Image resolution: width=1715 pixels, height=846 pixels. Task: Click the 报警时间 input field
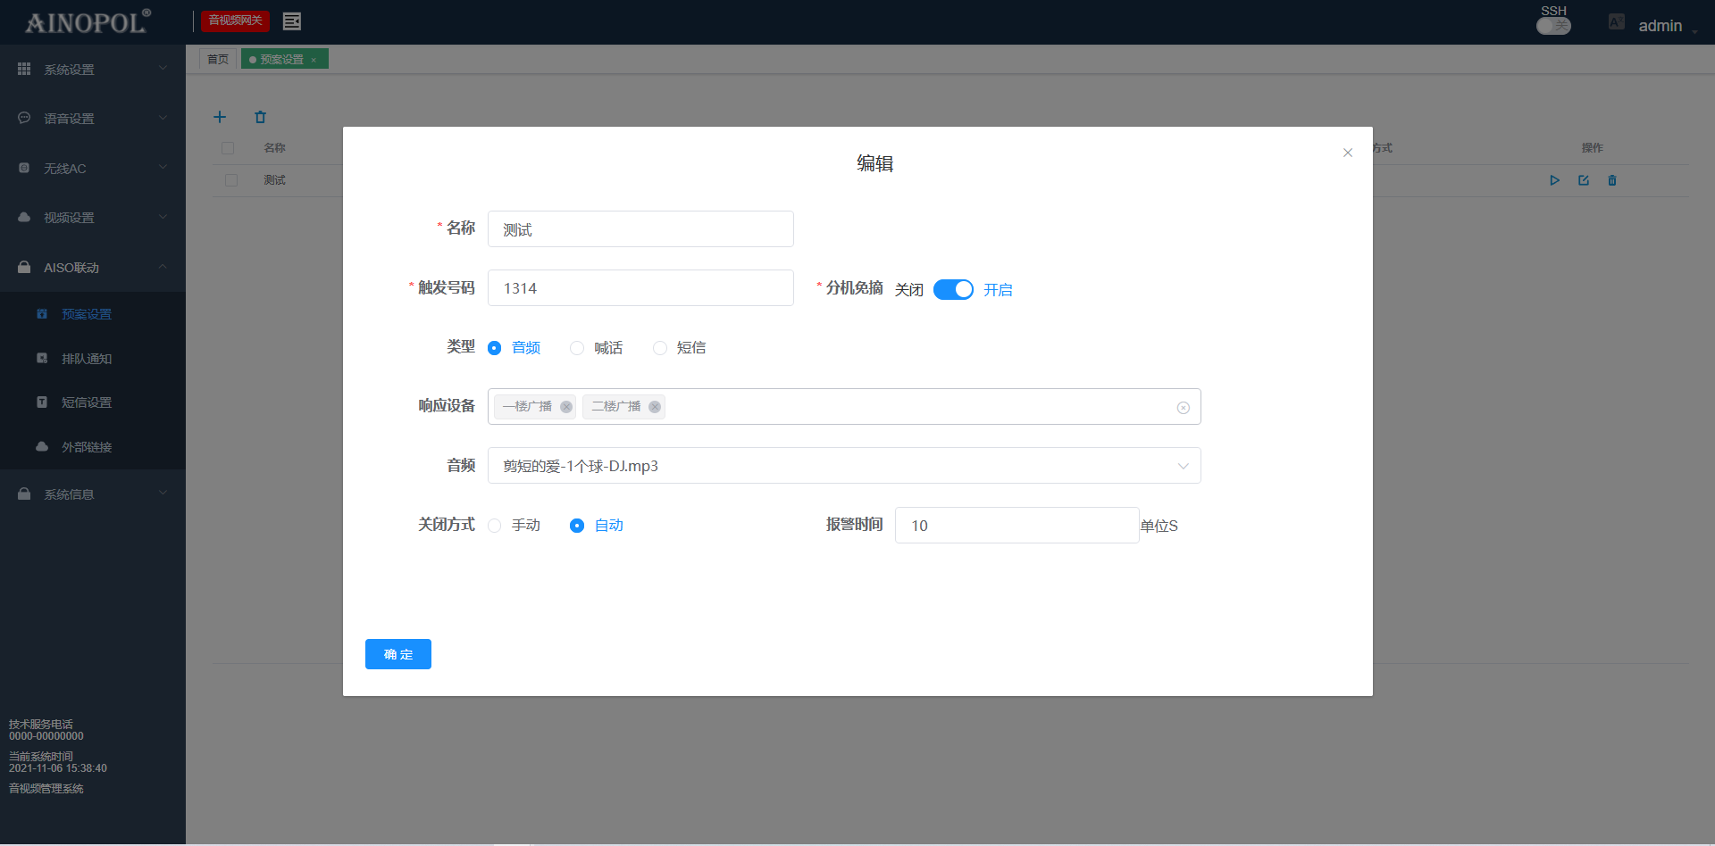click(1016, 526)
